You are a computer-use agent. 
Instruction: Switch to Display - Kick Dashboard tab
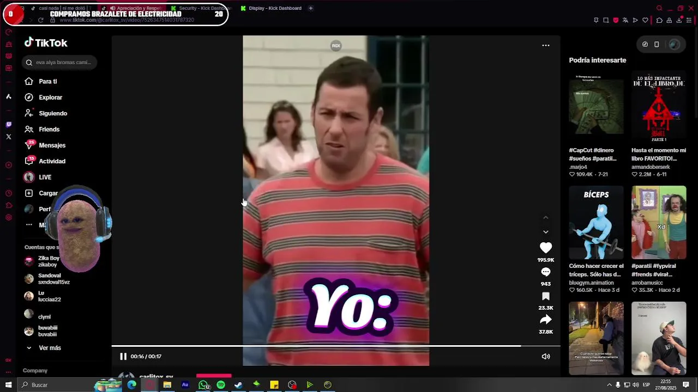271,8
